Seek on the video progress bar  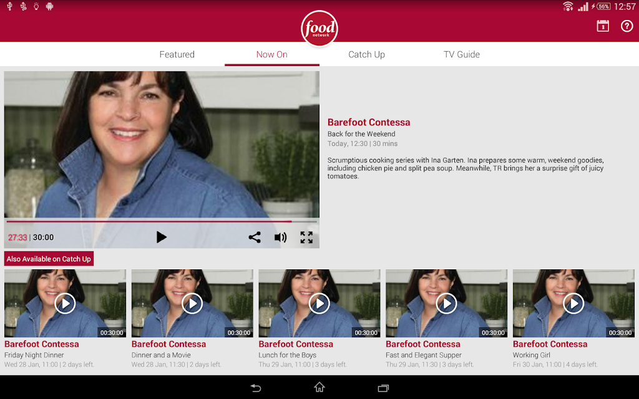coord(162,221)
